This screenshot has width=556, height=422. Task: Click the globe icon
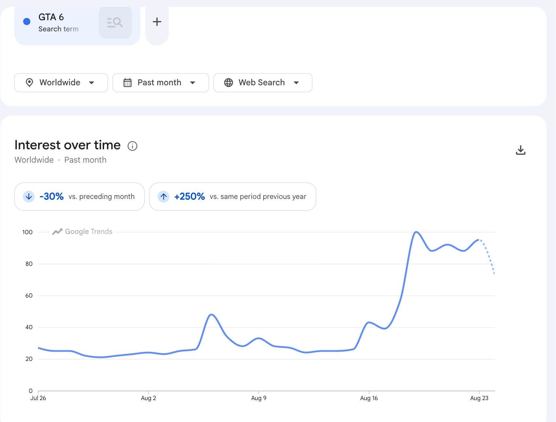tap(229, 83)
